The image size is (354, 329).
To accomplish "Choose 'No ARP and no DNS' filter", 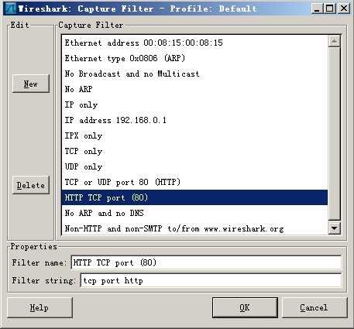I will point(194,213).
